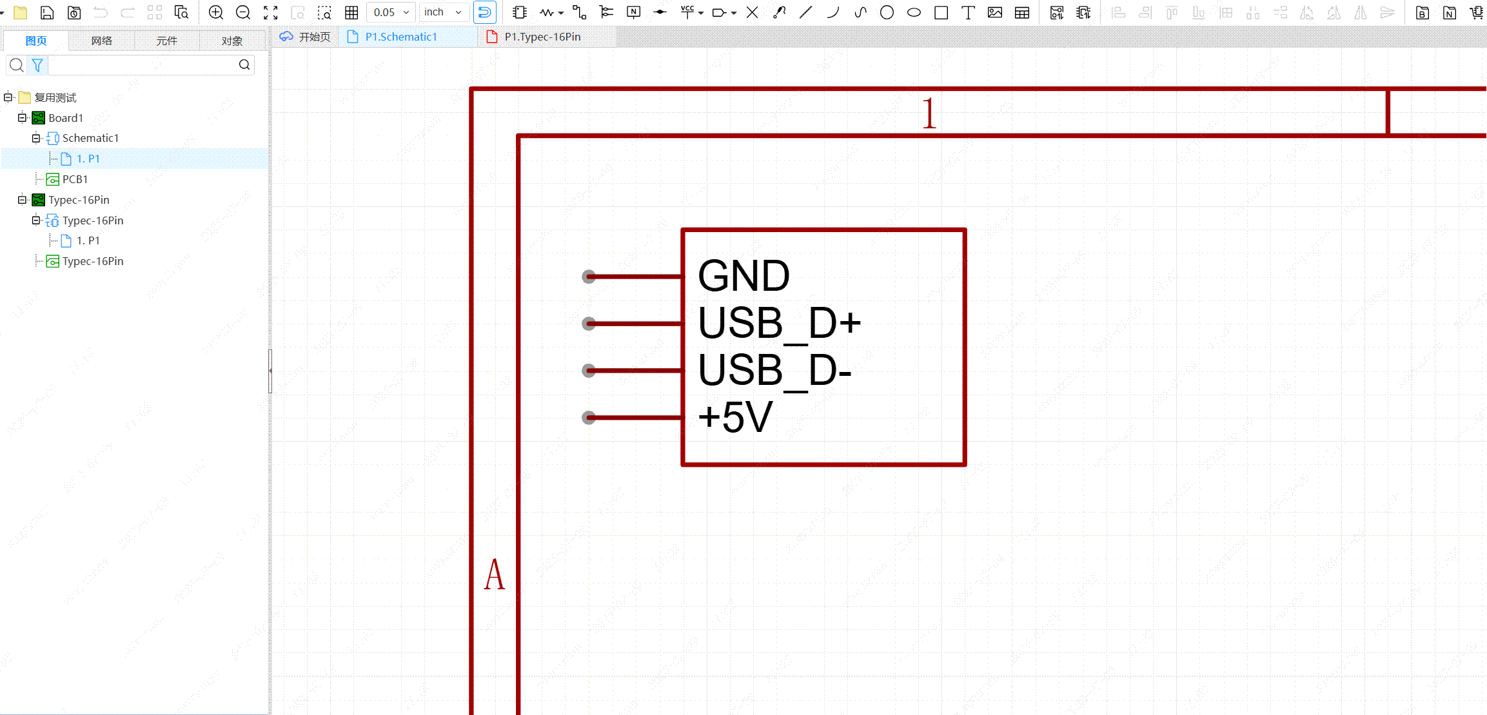Screen dimensions: 1487x715
Task: Select the place component chip icon
Action: point(520,12)
